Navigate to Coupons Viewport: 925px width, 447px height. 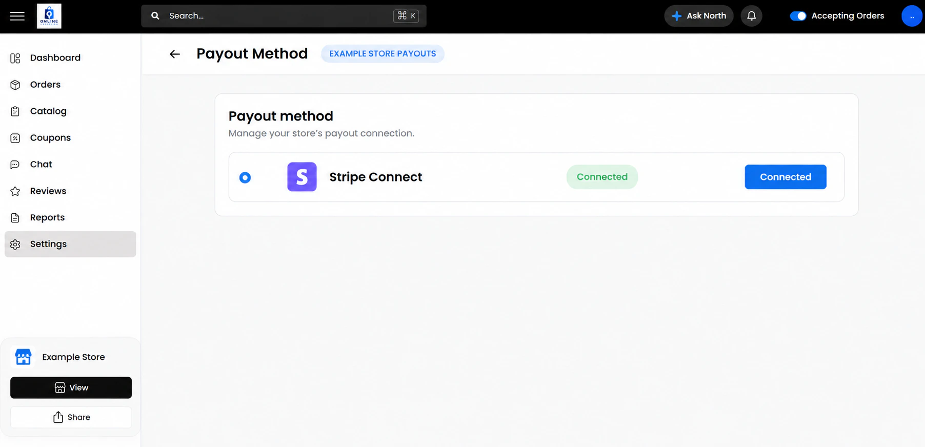70,138
